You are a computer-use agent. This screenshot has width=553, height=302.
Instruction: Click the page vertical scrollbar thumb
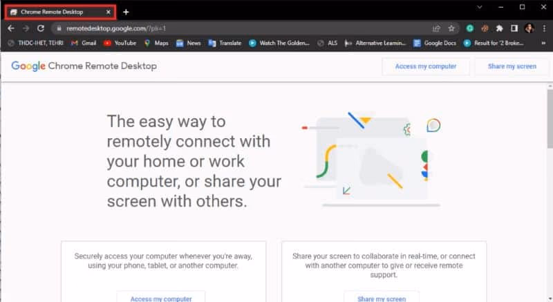click(550, 119)
